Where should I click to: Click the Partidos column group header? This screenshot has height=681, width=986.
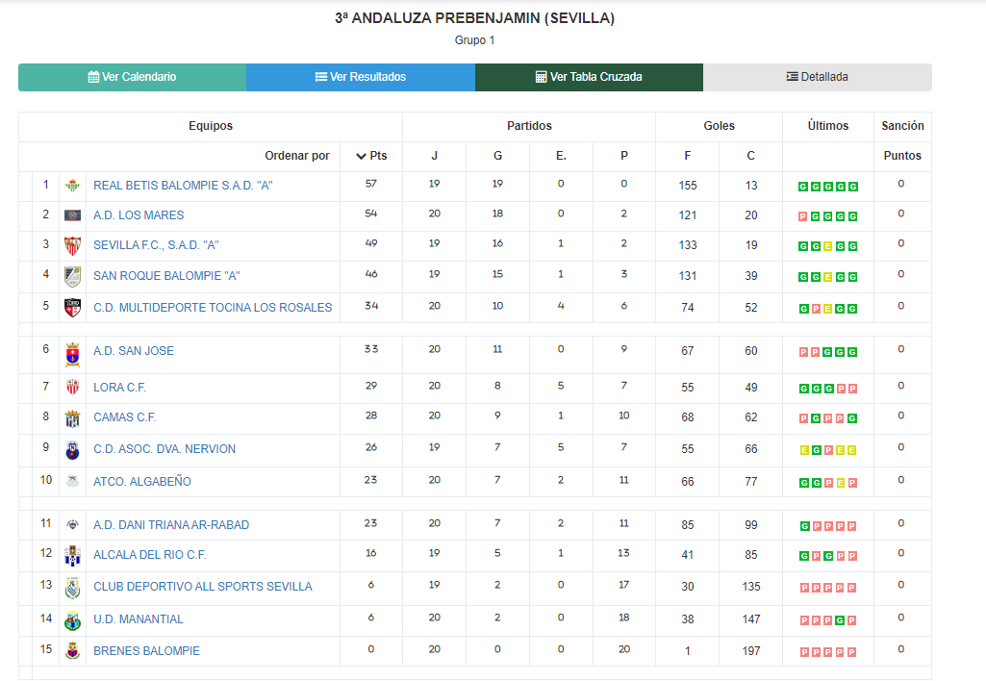529,126
